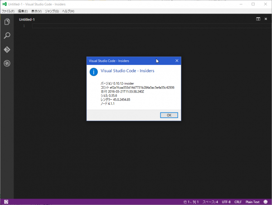
Task: Click the 日付 2016-03-21 line
Action: pos(122,92)
